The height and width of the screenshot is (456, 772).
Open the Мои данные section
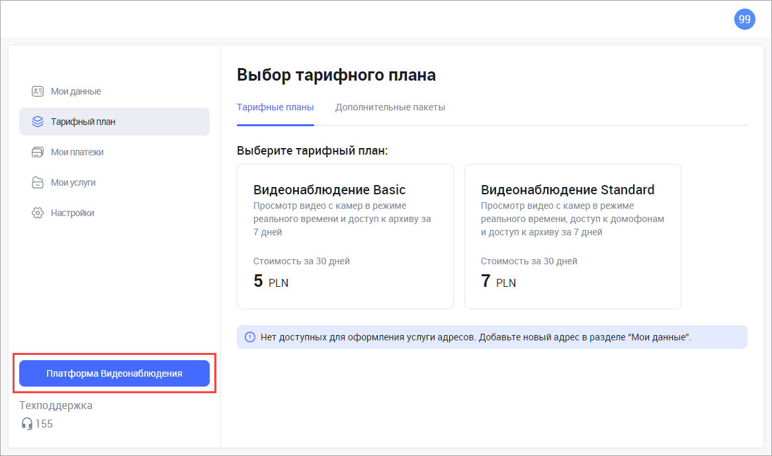click(76, 91)
